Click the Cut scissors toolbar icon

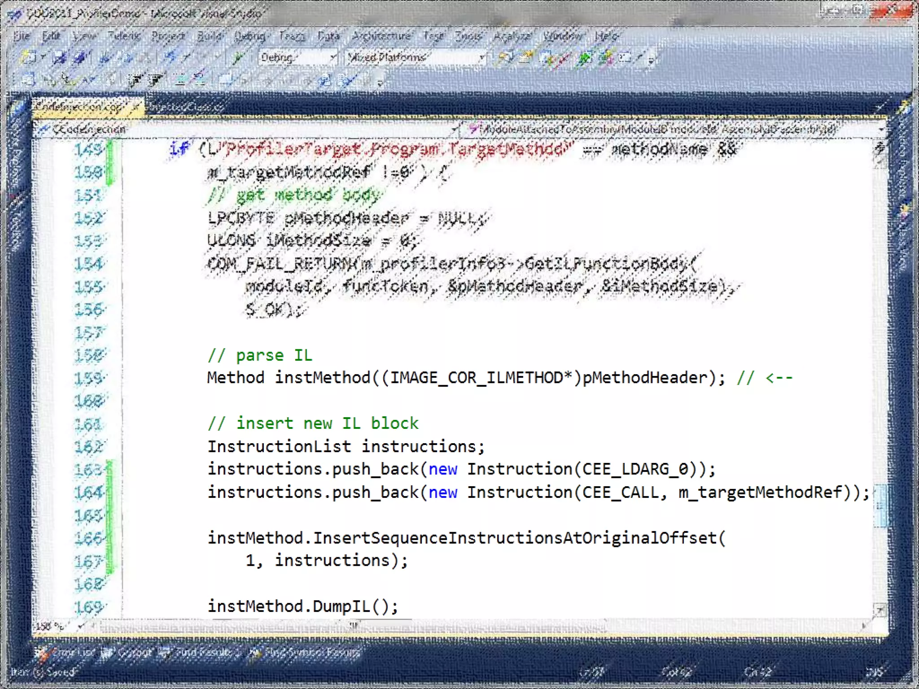[x=104, y=57]
